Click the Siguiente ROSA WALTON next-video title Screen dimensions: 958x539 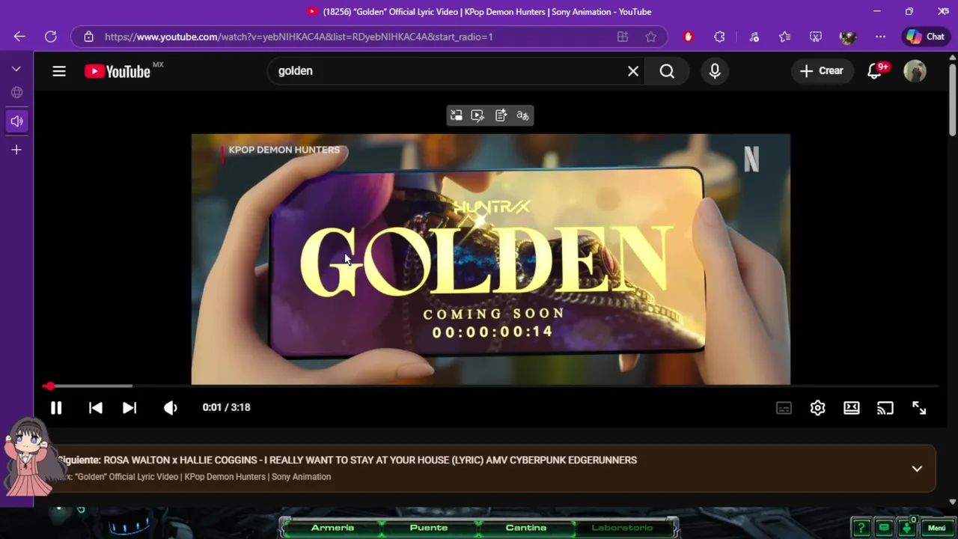[347, 460]
